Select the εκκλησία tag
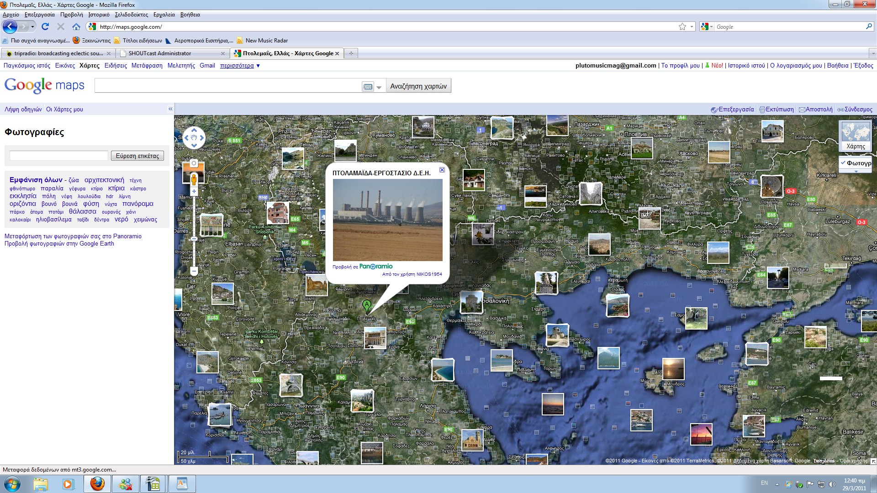 (x=23, y=196)
